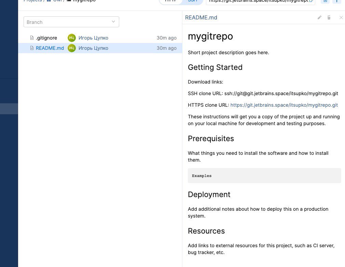Open the .gitignore file
345x267 pixels.
point(46,38)
